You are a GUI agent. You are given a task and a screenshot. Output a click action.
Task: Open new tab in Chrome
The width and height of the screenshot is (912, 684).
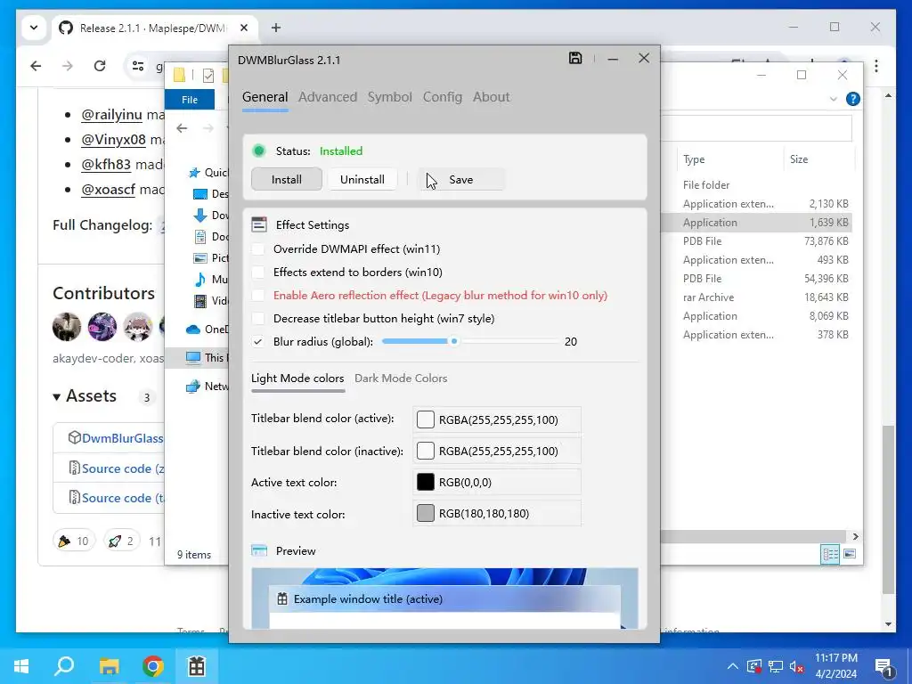276,28
